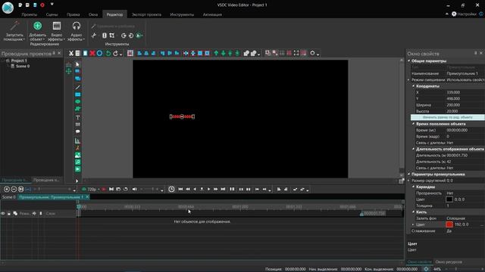
Task: Toggle layer visibility eye icon
Action: point(3,213)
